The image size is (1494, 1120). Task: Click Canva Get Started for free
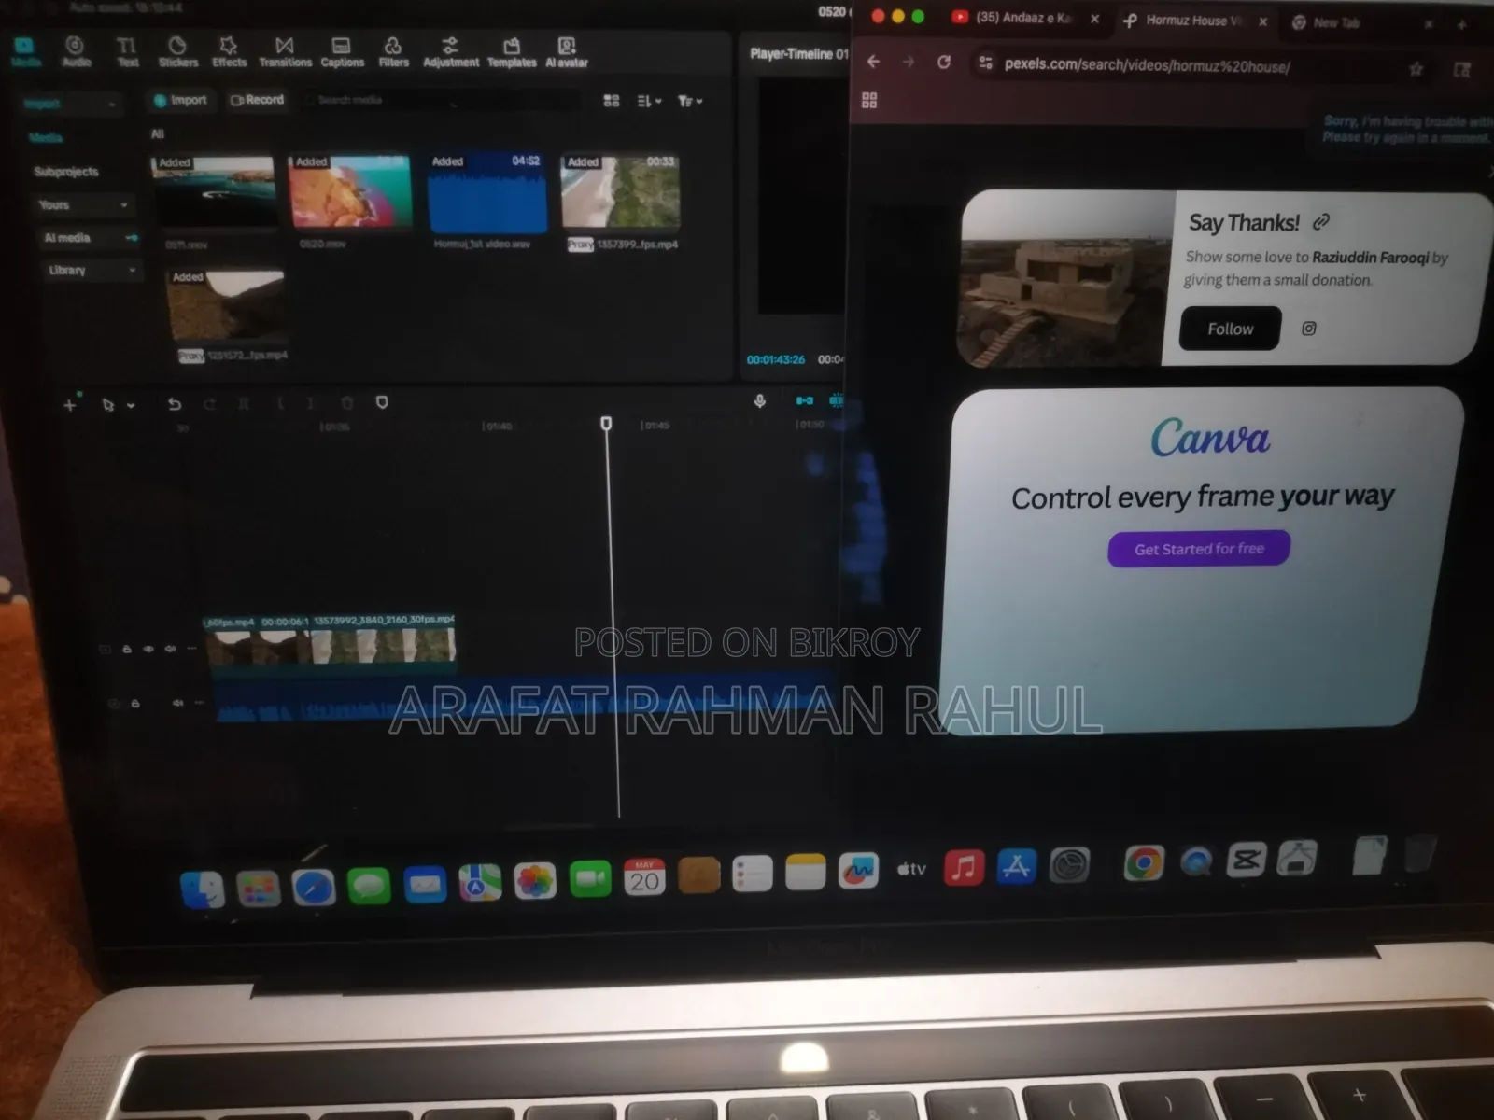[x=1199, y=549]
